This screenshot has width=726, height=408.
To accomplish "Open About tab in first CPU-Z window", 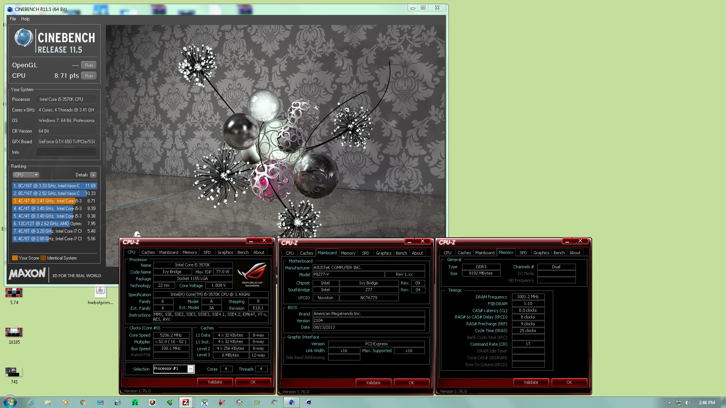I will pyautogui.click(x=259, y=252).
